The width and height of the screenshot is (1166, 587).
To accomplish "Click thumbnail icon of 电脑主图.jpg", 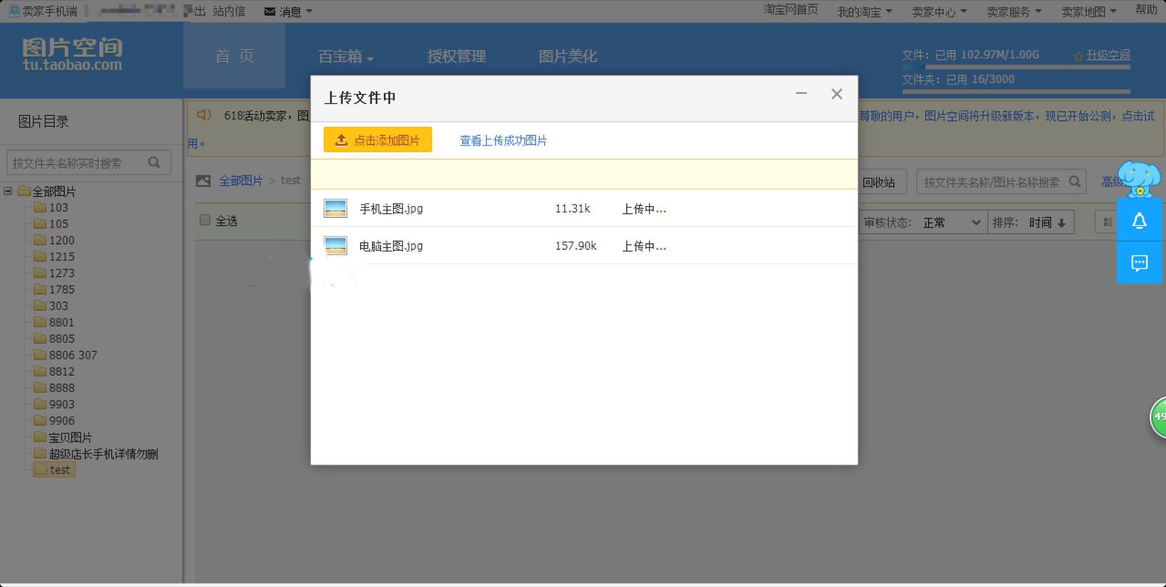I will tap(335, 246).
